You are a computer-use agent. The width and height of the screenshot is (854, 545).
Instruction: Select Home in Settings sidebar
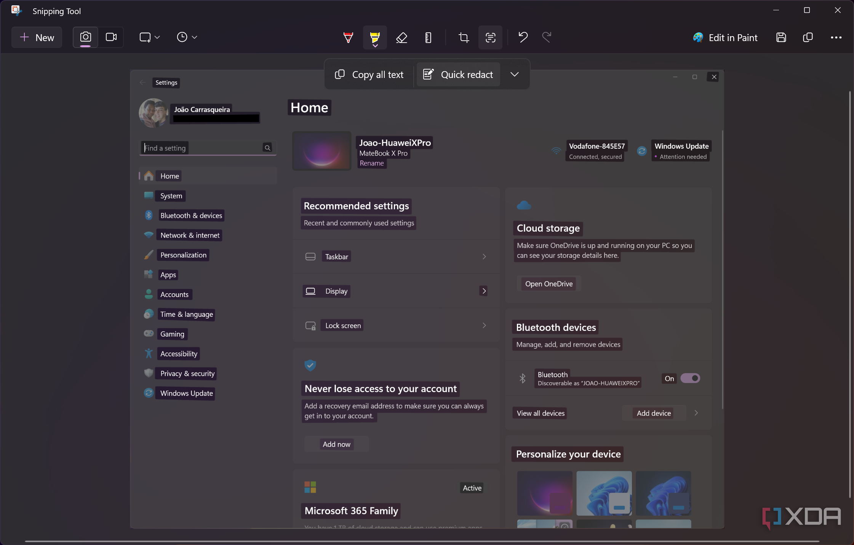[x=208, y=176]
